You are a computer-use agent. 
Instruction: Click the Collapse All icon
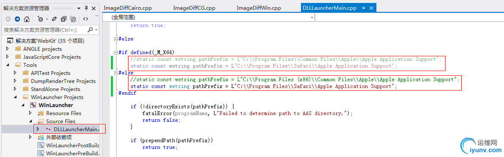[64, 19]
